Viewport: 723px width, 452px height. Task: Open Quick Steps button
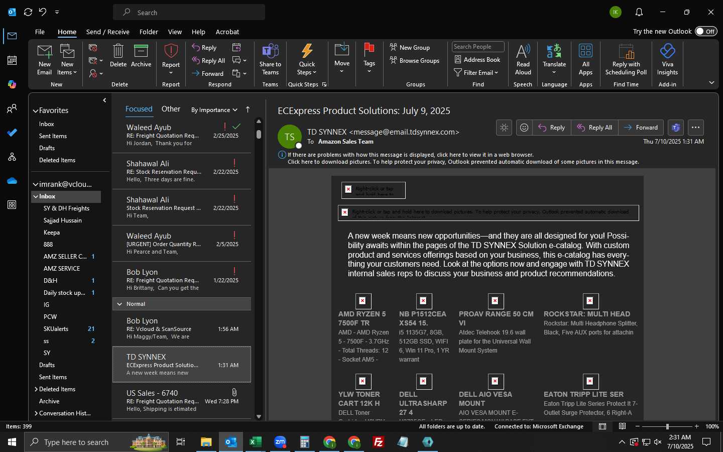pos(307,59)
